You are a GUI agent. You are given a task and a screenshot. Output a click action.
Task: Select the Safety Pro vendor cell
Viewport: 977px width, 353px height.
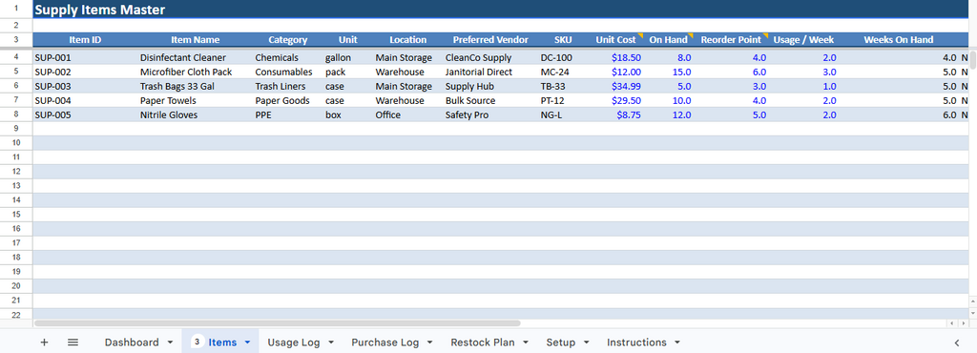(490, 114)
